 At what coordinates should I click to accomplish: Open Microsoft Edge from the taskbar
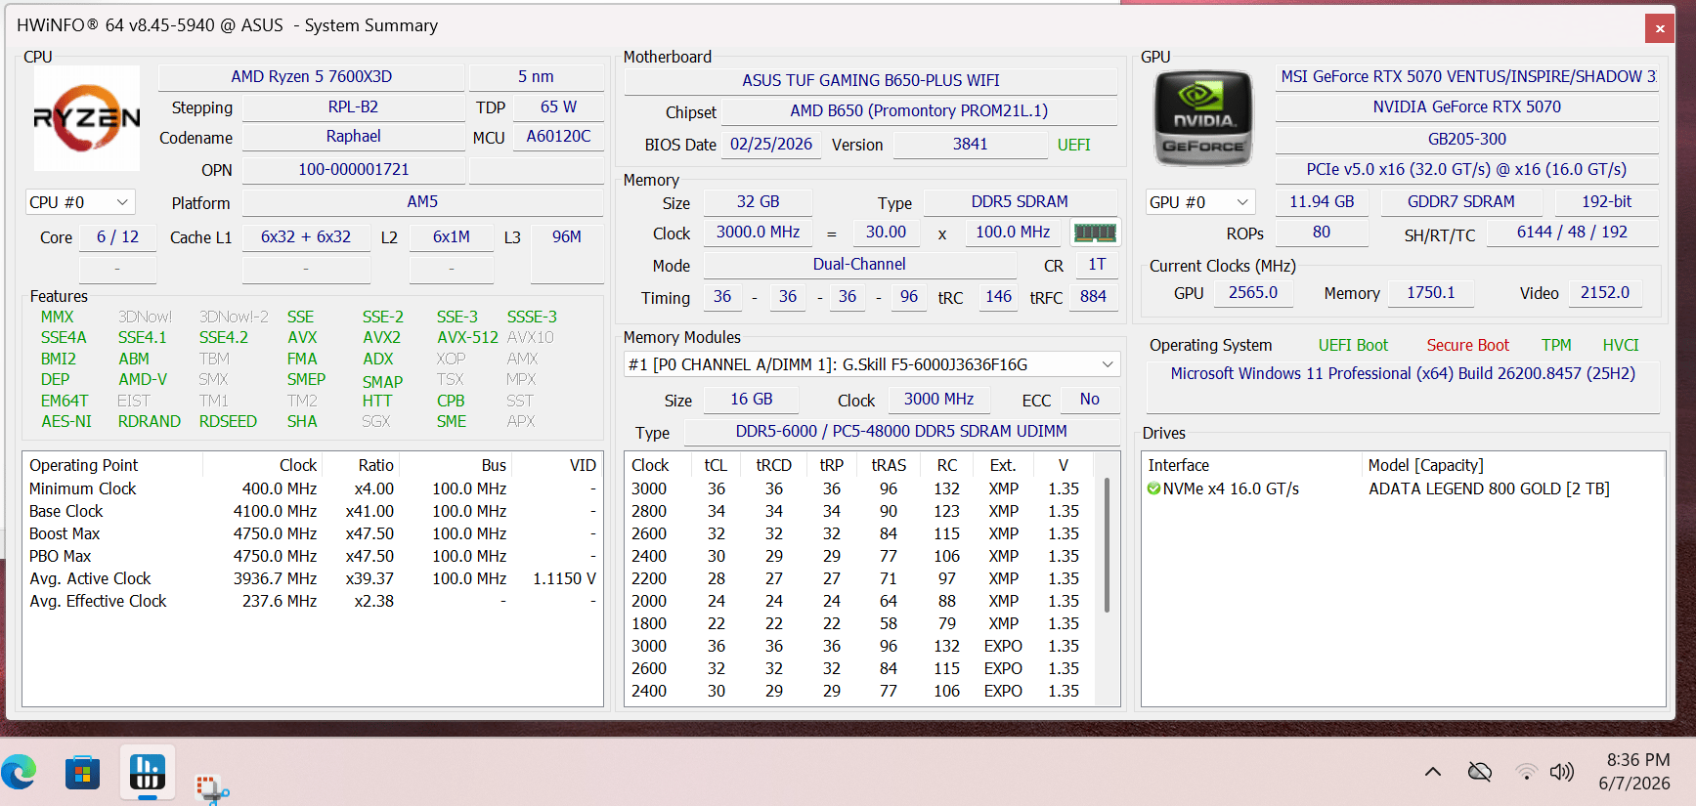(19, 773)
